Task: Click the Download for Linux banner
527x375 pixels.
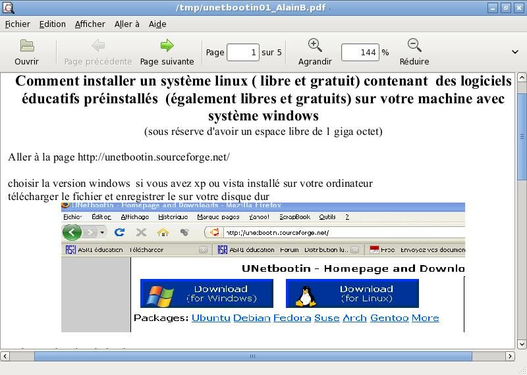Action: coord(352,293)
